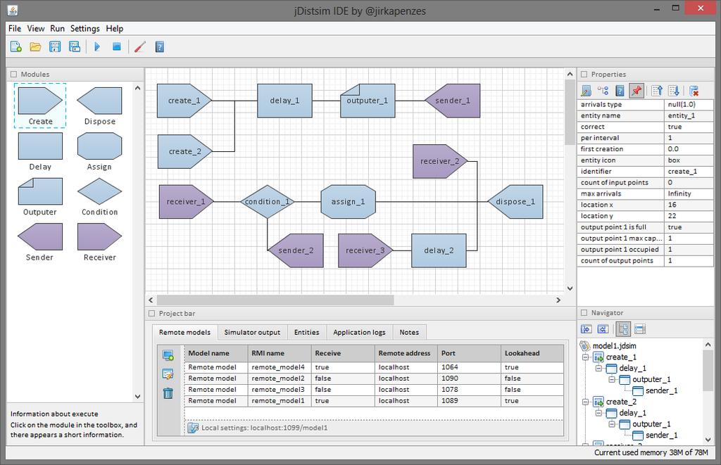Collapse the create_1 node in Navigator
This screenshot has height=465, width=721.
click(x=585, y=357)
